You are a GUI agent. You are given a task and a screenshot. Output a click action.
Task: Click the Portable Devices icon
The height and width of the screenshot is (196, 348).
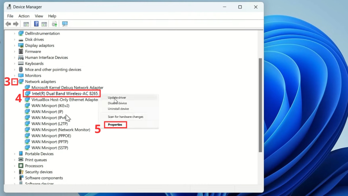[21, 154]
